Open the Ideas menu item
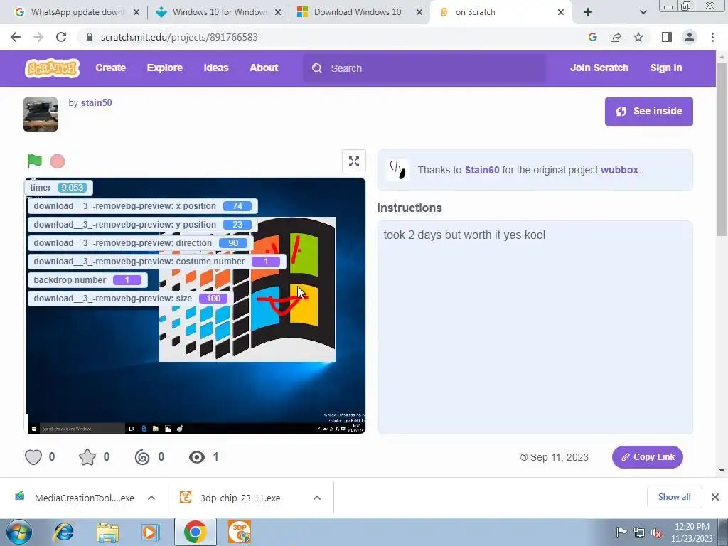728x546 pixels. tap(216, 68)
